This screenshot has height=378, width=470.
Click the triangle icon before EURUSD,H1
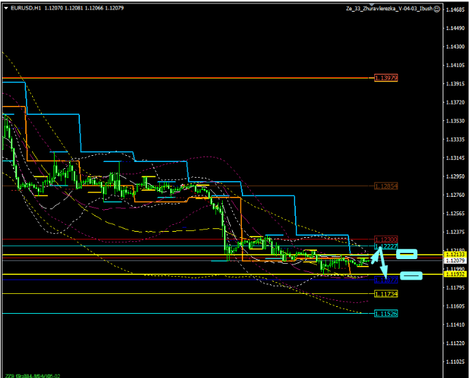(7, 9)
